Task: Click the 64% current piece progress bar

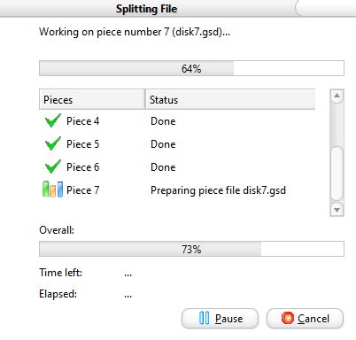Action: tap(191, 68)
